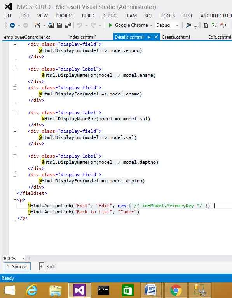The width and height of the screenshot is (232, 298).
Task: Click Google Chrome start target label
Action: 131,25
